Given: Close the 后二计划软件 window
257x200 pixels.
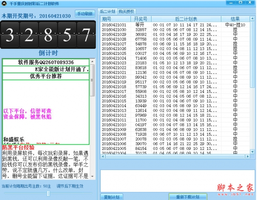Looking at the screenshot, I should coord(250,3).
